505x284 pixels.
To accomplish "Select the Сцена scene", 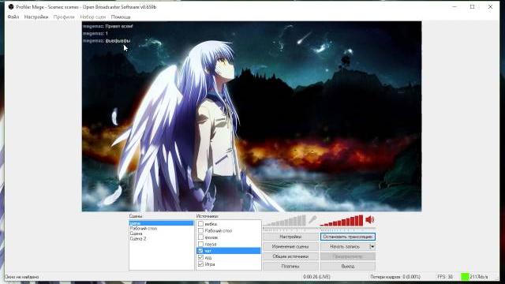I will 161,234.
